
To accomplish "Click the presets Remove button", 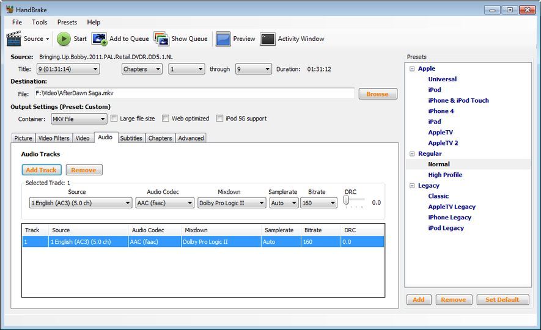I will coord(454,299).
